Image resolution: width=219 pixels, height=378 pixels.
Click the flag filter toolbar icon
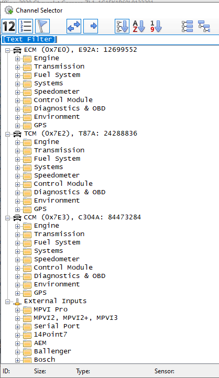[x=42, y=26]
